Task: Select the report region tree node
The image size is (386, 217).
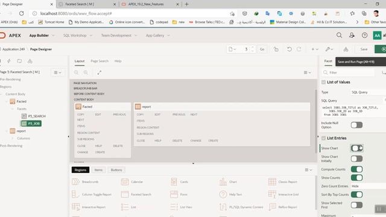Action: point(21,131)
